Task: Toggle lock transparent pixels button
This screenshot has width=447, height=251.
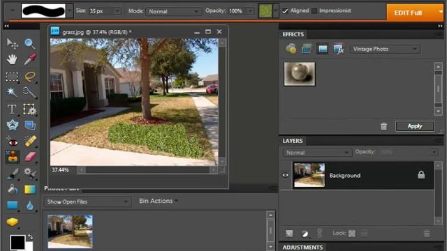Action: coord(352,234)
